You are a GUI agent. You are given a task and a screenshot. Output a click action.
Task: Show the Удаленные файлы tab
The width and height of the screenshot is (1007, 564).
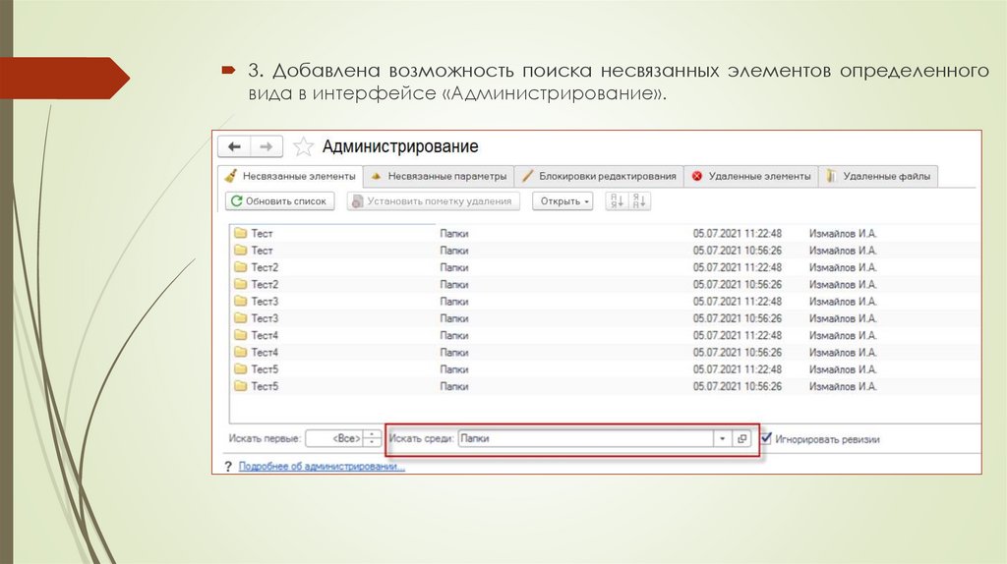pyautogui.click(x=878, y=177)
